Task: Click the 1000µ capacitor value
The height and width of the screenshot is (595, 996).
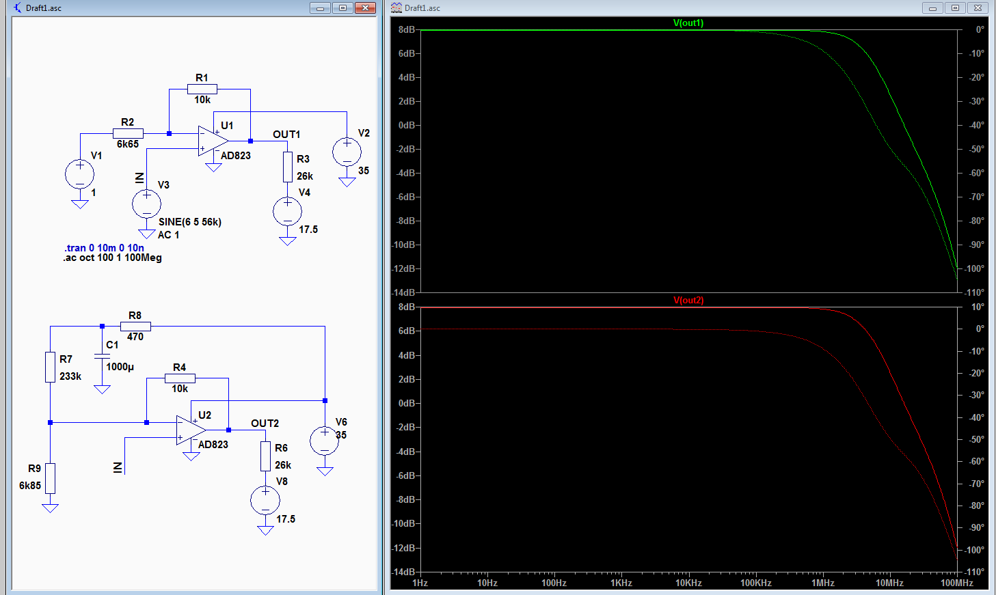Action: [120, 367]
